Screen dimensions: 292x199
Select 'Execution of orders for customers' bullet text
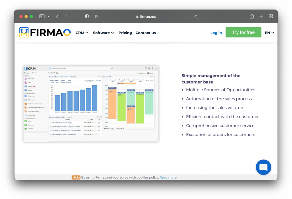coord(220,134)
